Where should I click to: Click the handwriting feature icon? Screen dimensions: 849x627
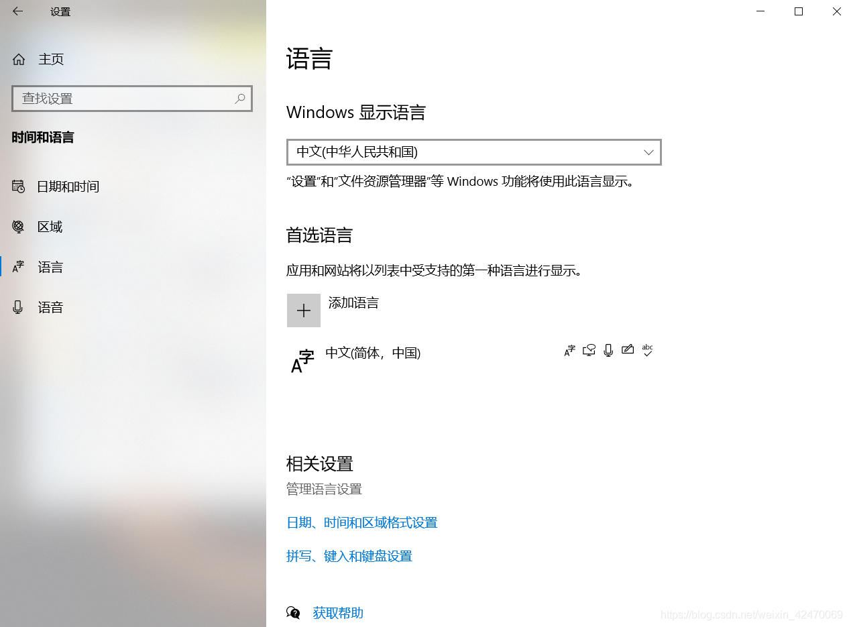[628, 349]
